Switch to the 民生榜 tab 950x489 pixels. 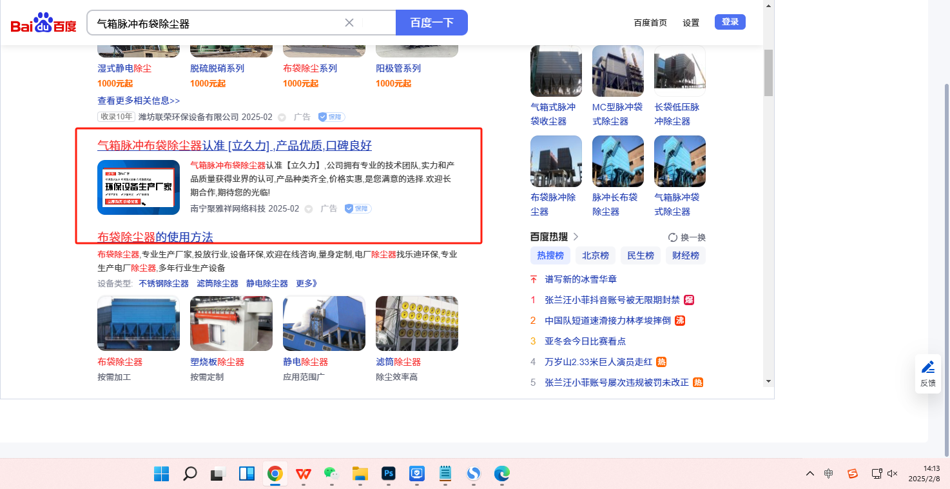click(x=641, y=255)
